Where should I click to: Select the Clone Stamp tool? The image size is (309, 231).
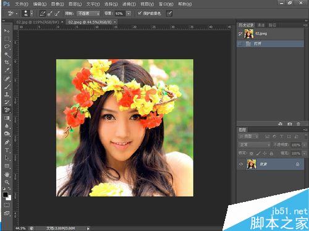(x=7, y=94)
